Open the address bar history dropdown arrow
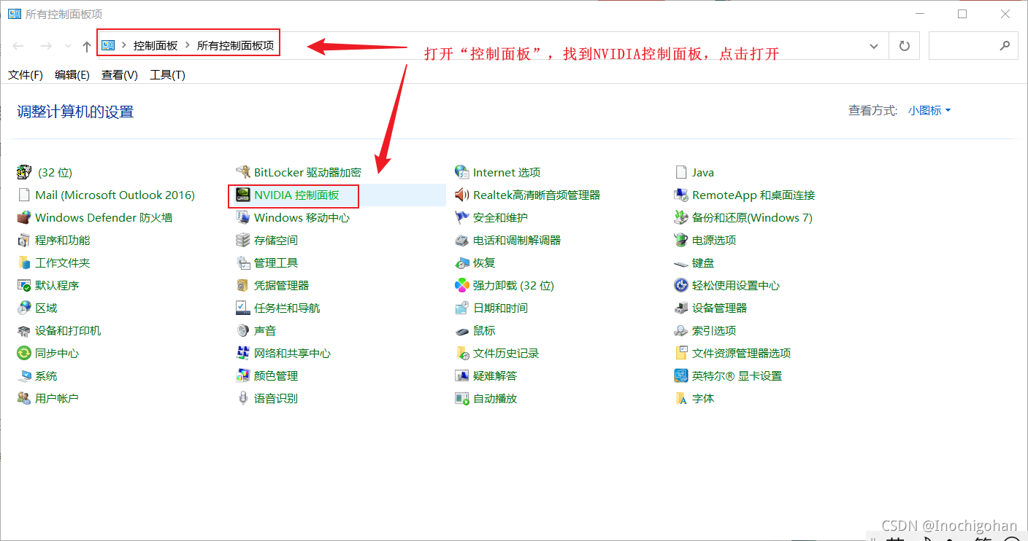1028x541 pixels. tap(874, 46)
